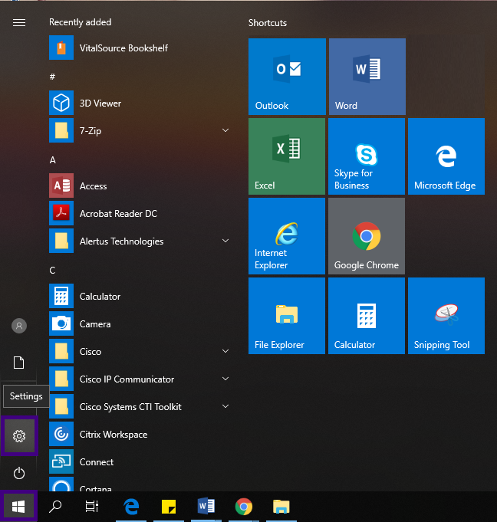Open the Microsoft Edge tile
This screenshot has height=522, width=497.
pyautogui.click(x=446, y=156)
